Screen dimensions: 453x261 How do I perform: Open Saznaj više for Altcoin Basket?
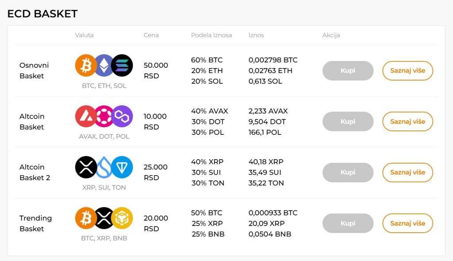pos(407,122)
